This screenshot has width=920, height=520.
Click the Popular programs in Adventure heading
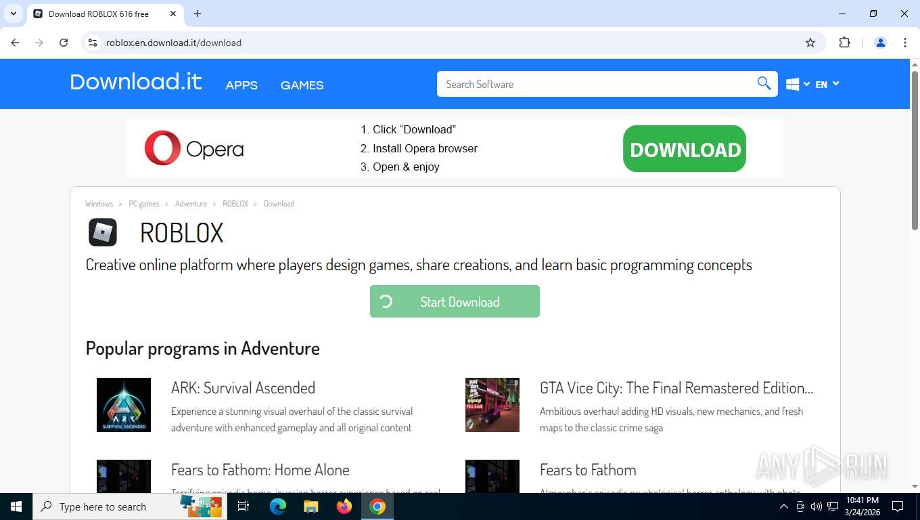[202, 348]
